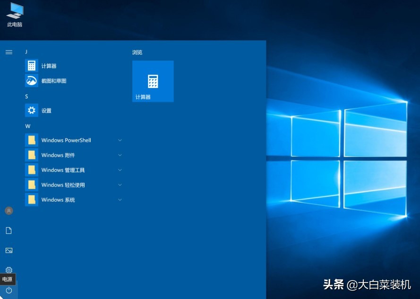Open Settings gear in the Start sidebar

(x=9, y=270)
